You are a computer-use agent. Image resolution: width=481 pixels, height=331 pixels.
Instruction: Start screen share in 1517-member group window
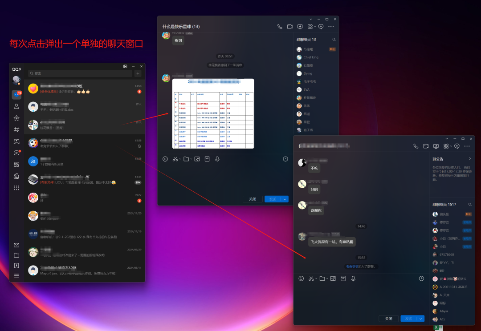pos(436,146)
